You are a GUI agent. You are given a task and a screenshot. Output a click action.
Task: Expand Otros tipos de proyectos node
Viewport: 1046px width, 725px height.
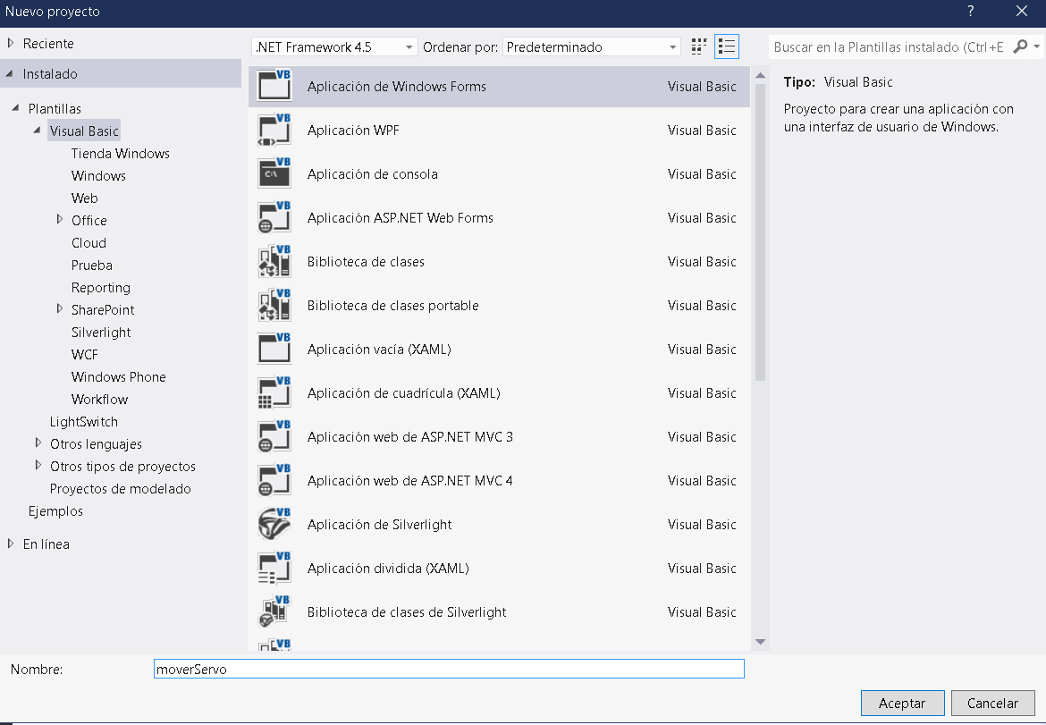pos(38,466)
